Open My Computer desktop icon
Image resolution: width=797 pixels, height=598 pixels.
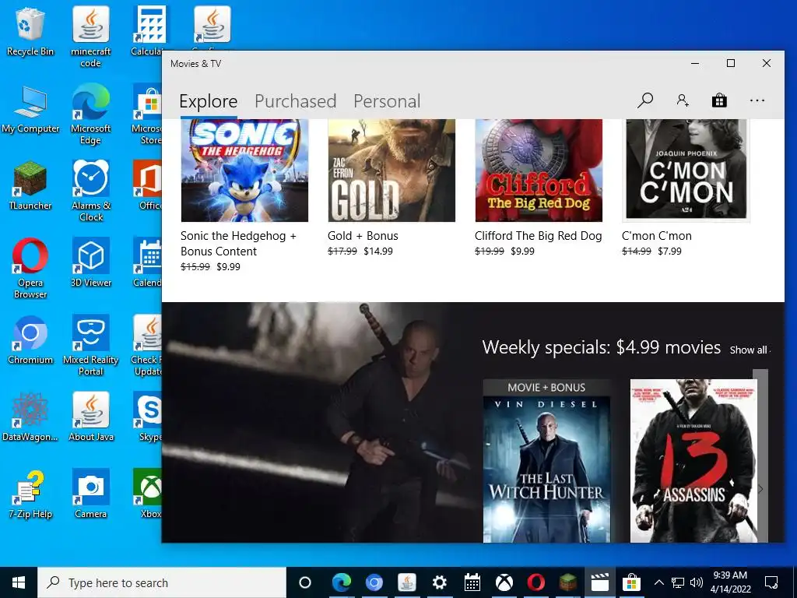point(30,109)
